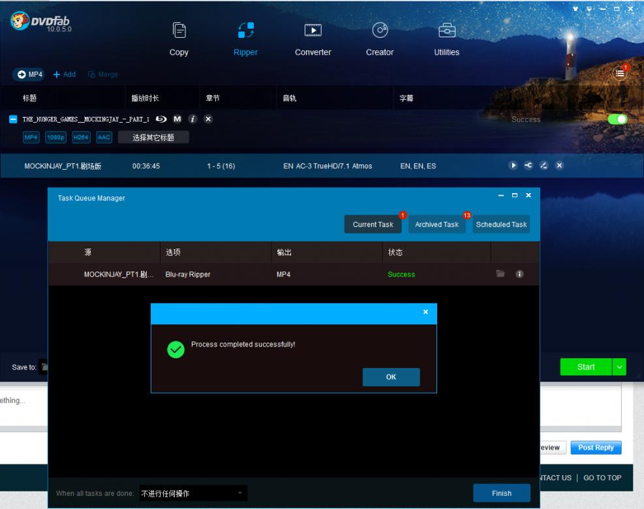Screen dimensions: 644x509
Task: Expand the Start button dropdown arrow
Action: 619,367
